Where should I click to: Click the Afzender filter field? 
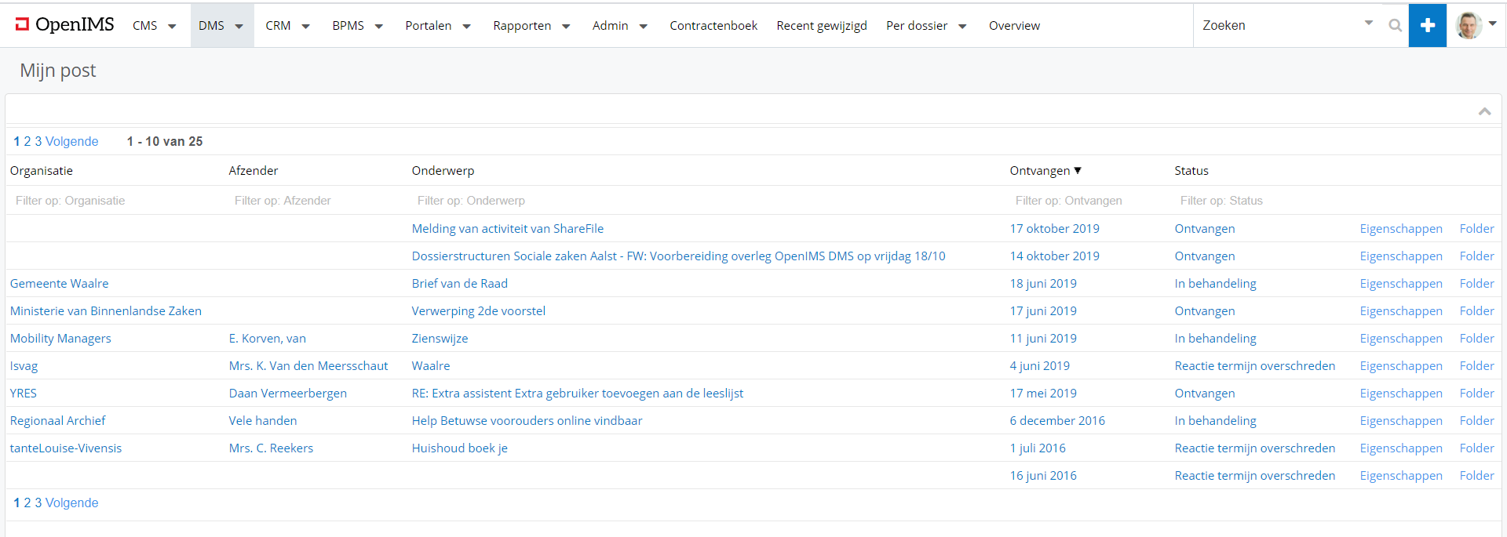click(x=316, y=201)
